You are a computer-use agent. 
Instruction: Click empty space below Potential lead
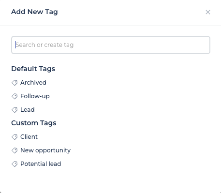point(111,180)
